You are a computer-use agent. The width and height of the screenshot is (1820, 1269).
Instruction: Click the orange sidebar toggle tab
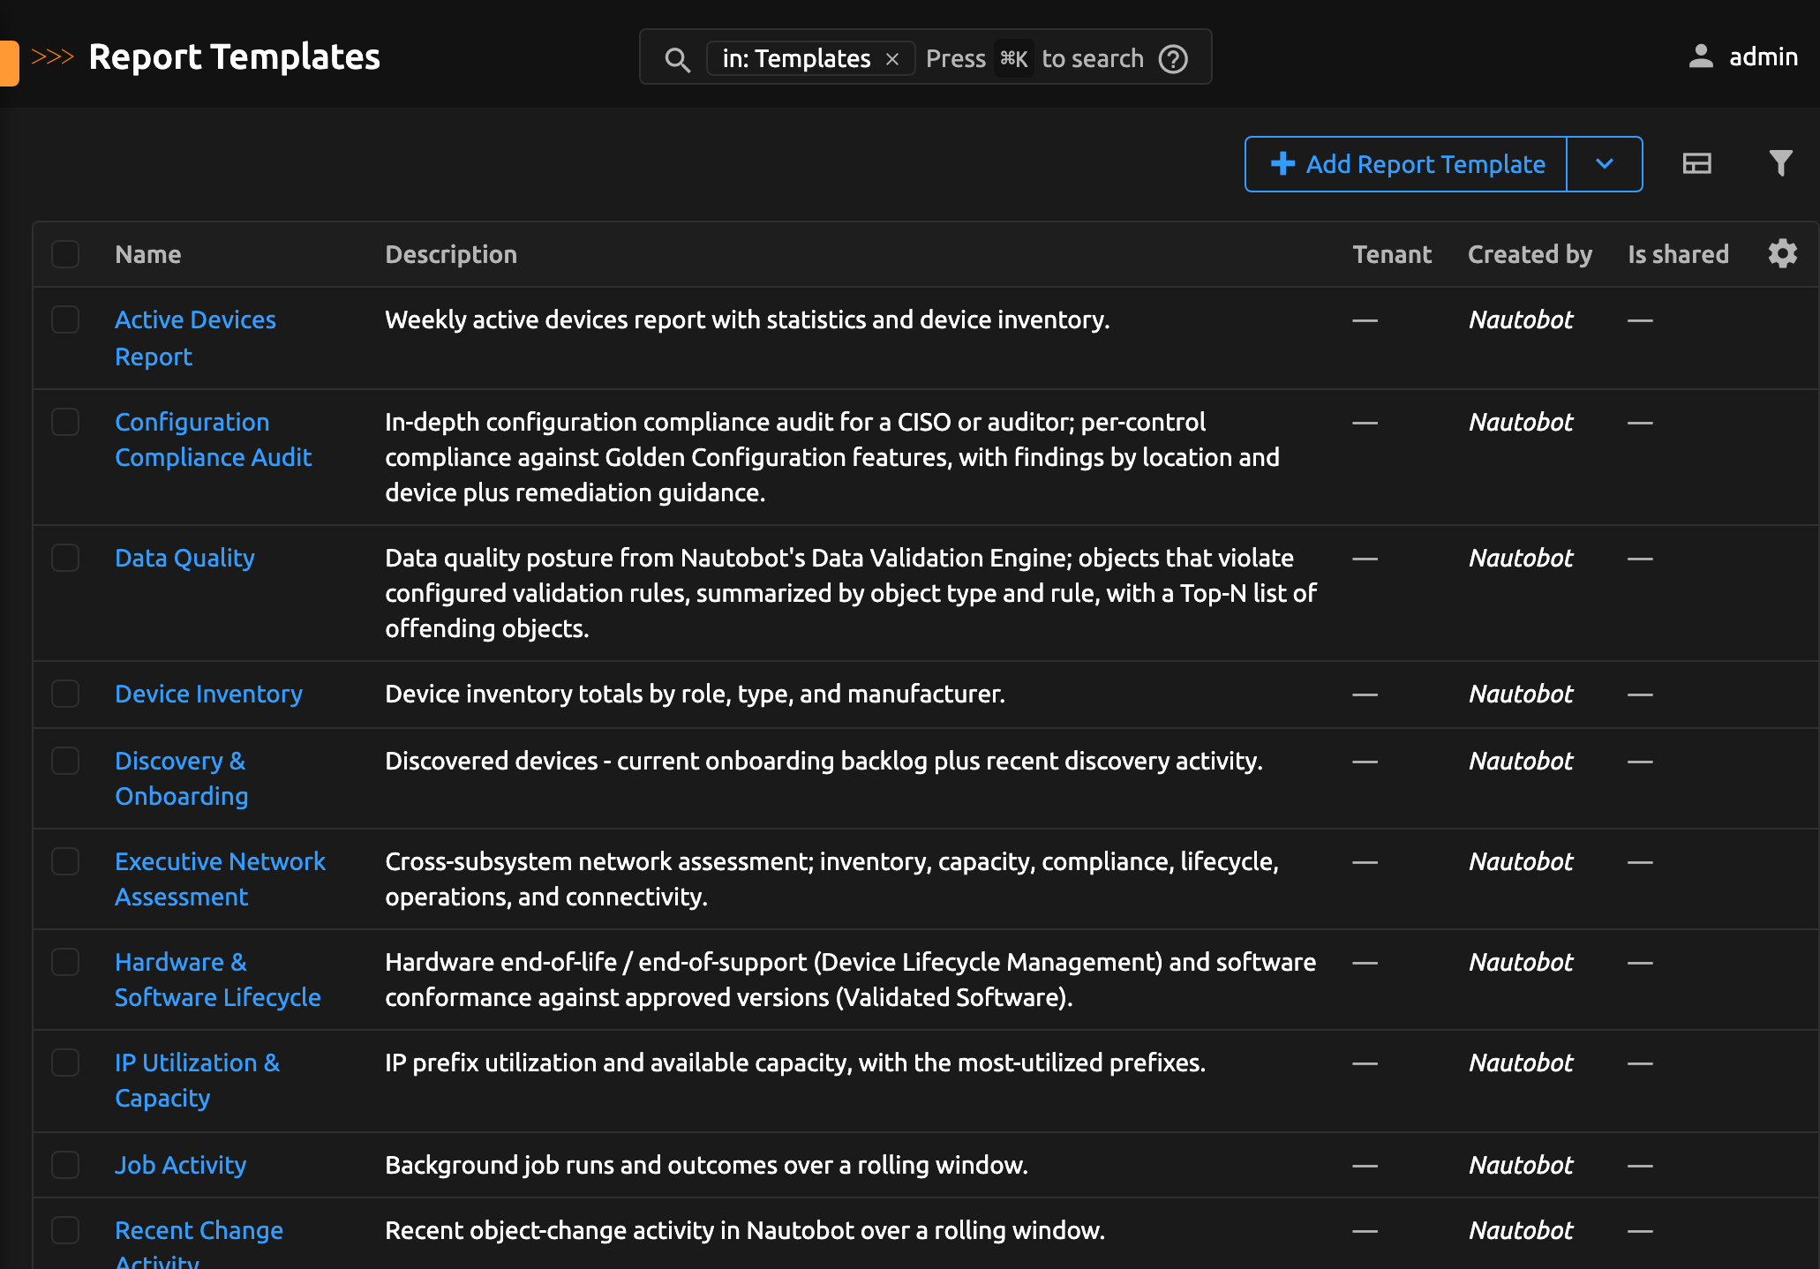pyautogui.click(x=9, y=63)
